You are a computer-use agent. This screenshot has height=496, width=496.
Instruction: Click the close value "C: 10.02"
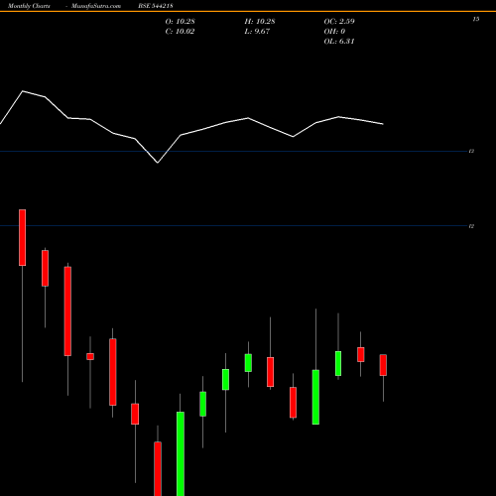click(180, 32)
